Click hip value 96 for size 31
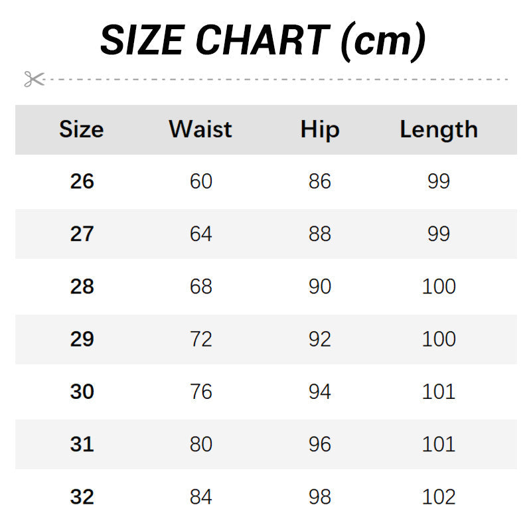This screenshot has width=531, height=531. [x=319, y=444]
